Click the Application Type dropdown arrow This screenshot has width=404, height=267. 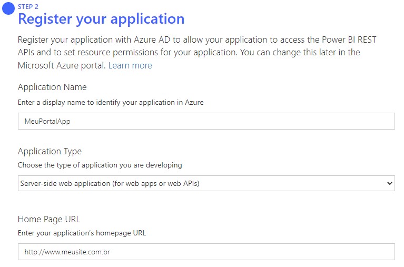pos(389,183)
